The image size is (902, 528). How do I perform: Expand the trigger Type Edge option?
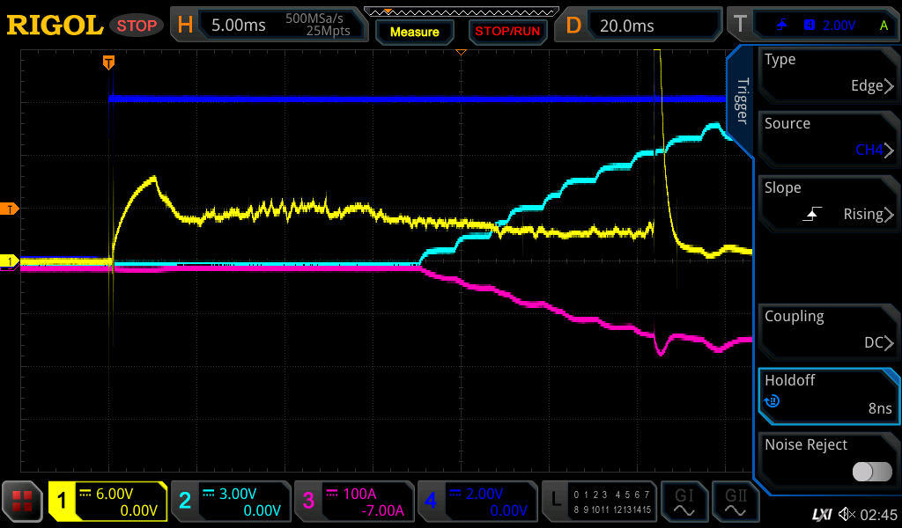(828, 74)
